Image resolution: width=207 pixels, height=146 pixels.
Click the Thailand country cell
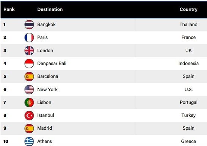click(x=188, y=25)
